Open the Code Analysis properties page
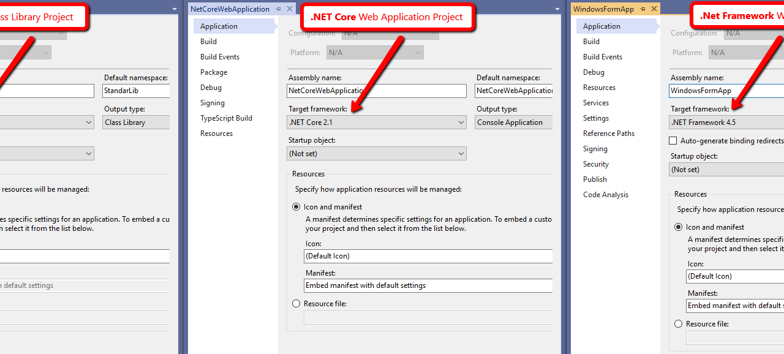This screenshot has width=784, height=354. pos(606,195)
